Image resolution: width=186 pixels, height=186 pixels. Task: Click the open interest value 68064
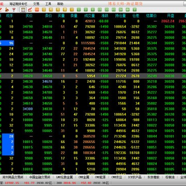pyautogui.click(x=121, y=120)
